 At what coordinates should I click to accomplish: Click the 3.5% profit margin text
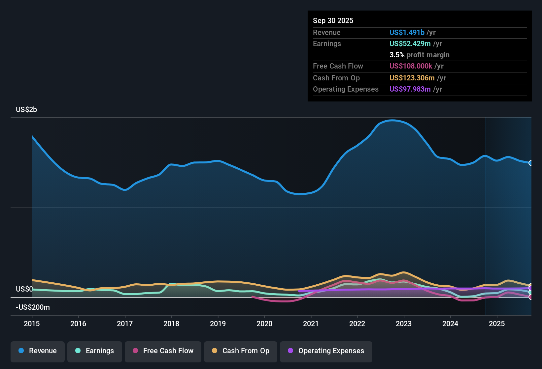coord(419,55)
